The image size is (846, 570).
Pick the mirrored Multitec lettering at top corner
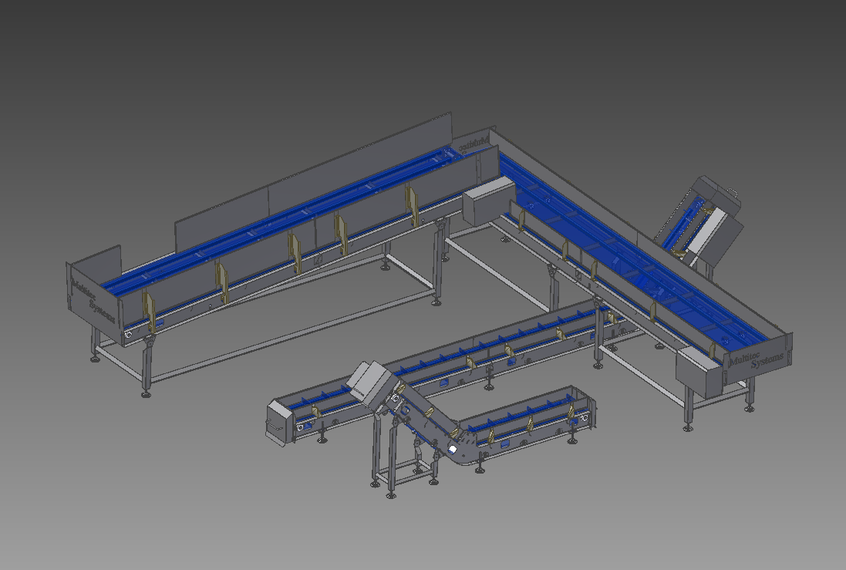(474, 144)
